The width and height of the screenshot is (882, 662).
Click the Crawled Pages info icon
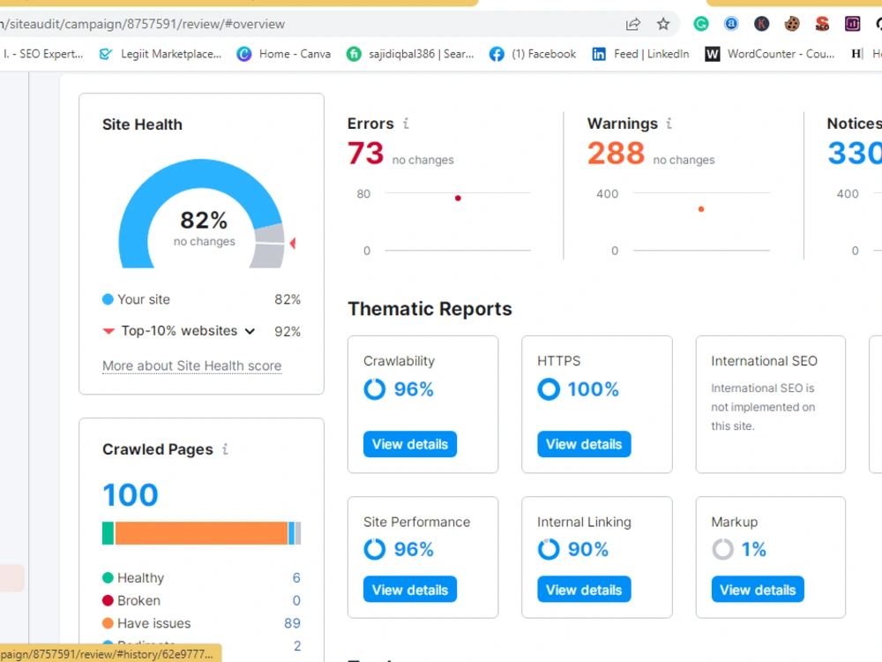tap(225, 449)
